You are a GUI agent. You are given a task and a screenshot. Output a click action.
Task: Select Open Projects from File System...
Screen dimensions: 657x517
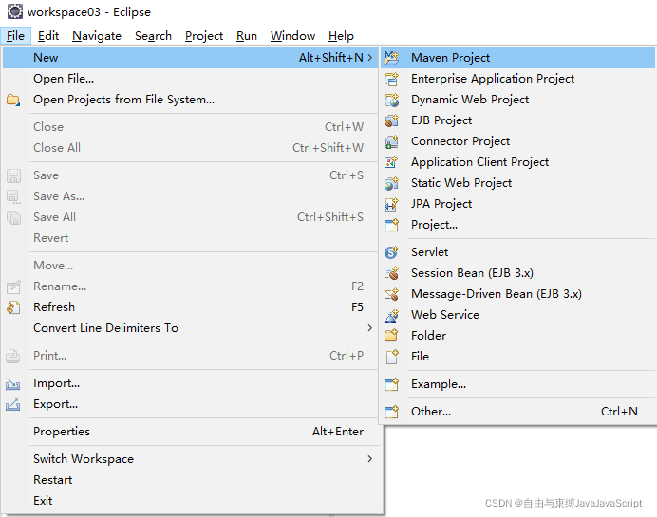click(191, 100)
